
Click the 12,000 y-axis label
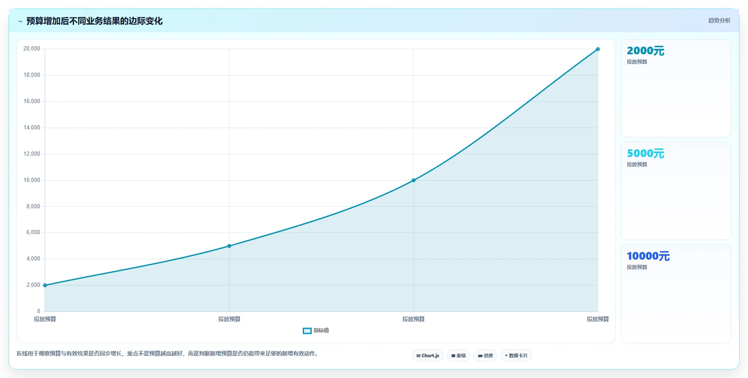coord(32,154)
